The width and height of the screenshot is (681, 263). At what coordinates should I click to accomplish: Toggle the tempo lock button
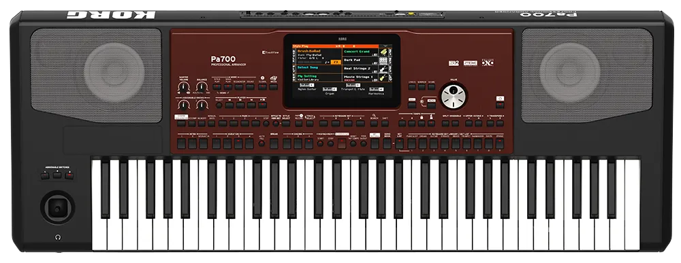click(422, 124)
